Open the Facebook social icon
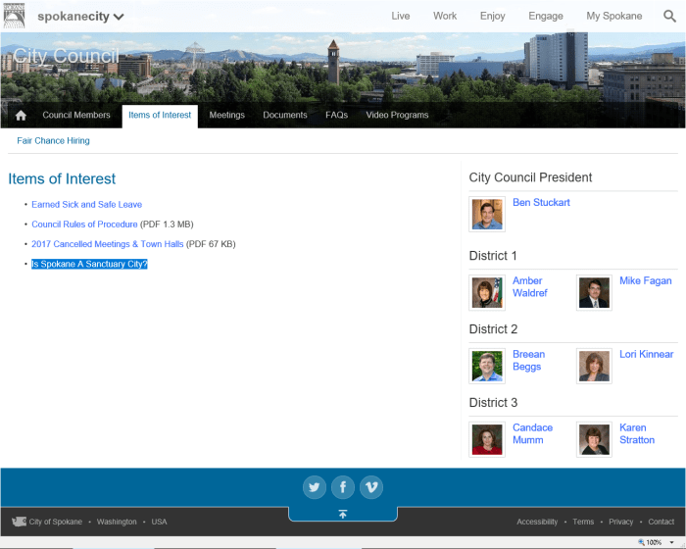 coord(342,487)
